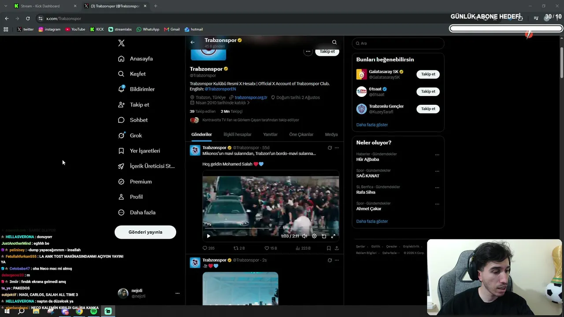Toggle video picture-in-picture
The image size is (564, 317).
324,236
